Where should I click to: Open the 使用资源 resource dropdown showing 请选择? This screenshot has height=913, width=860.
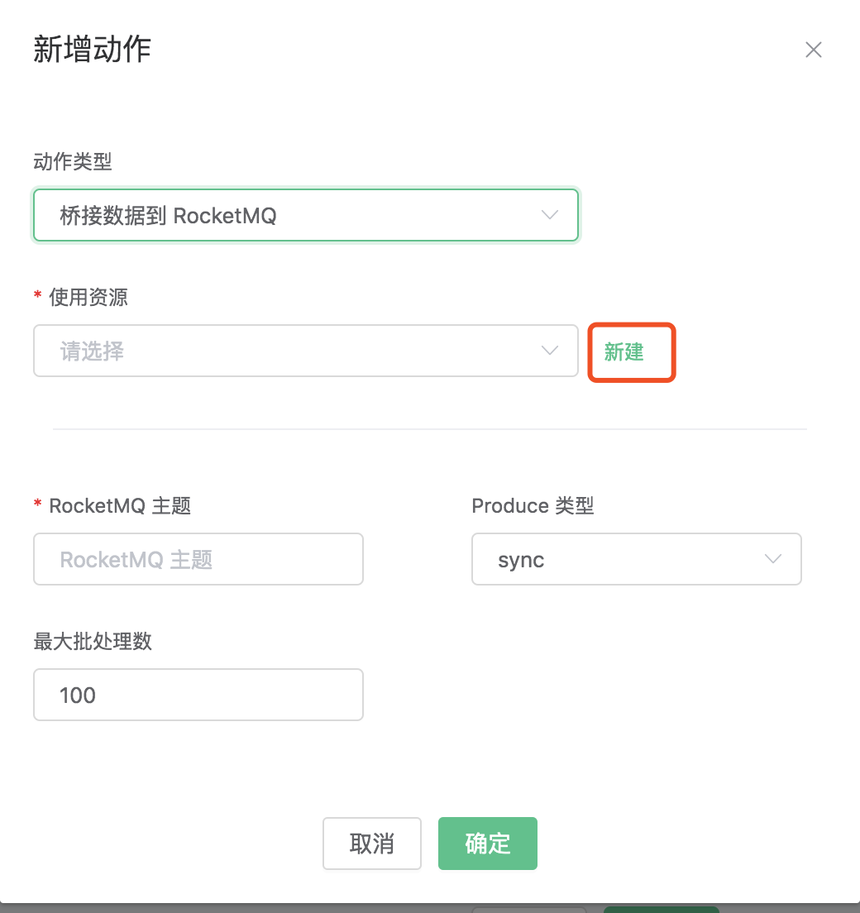click(x=306, y=351)
